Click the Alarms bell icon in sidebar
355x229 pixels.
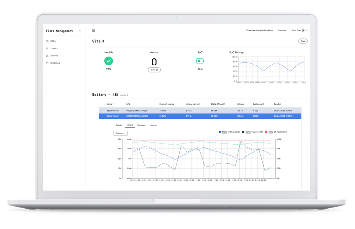(x=47, y=56)
